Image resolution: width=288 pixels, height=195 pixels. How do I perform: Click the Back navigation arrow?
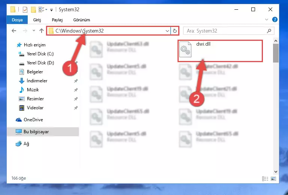pyautogui.click(x=14, y=31)
